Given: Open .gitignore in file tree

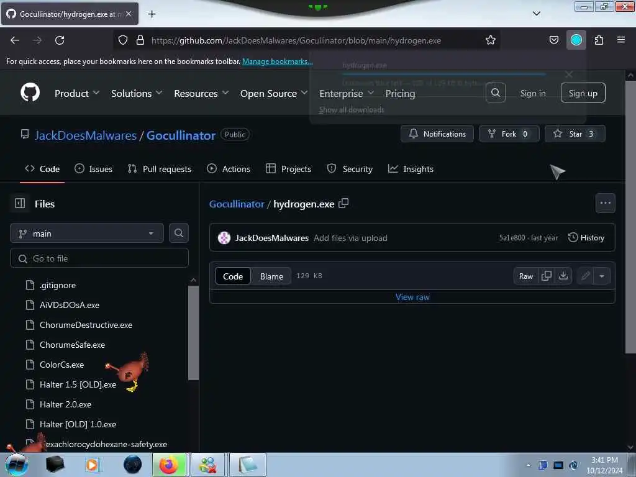Looking at the screenshot, I should tap(58, 285).
